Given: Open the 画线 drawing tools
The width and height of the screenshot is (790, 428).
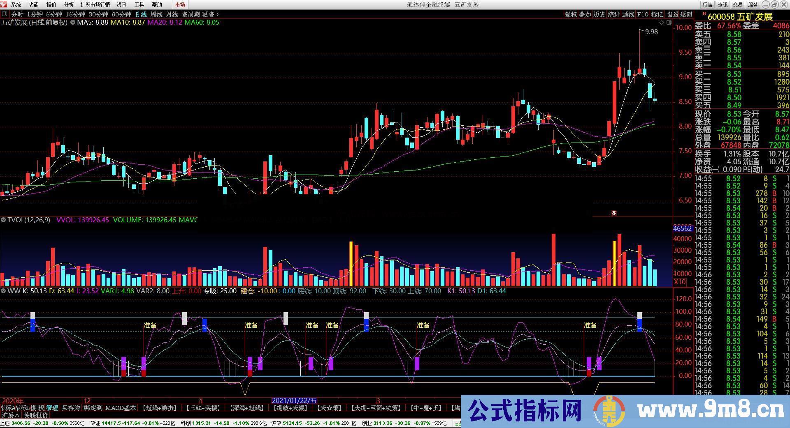Looking at the screenshot, I should (627, 14).
